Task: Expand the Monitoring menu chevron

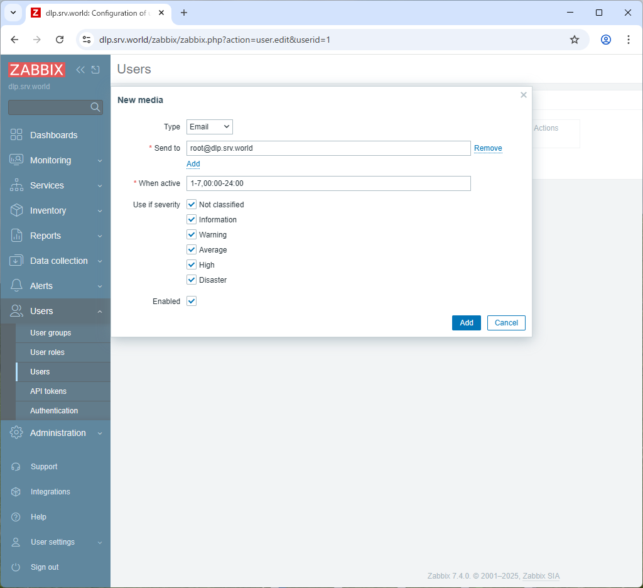Action: (x=100, y=160)
